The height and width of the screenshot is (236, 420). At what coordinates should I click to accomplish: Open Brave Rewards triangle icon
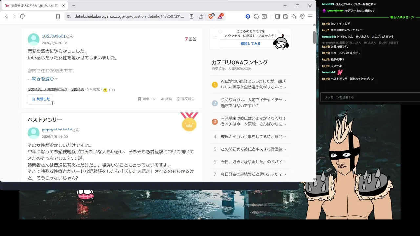point(220,16)
